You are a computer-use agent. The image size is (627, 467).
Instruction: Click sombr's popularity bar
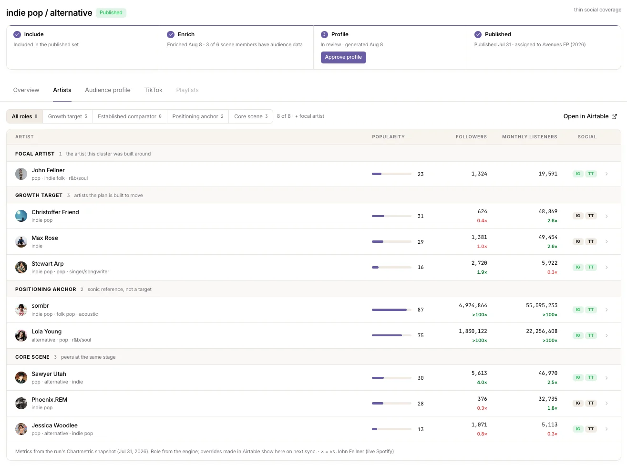(391, 310)
